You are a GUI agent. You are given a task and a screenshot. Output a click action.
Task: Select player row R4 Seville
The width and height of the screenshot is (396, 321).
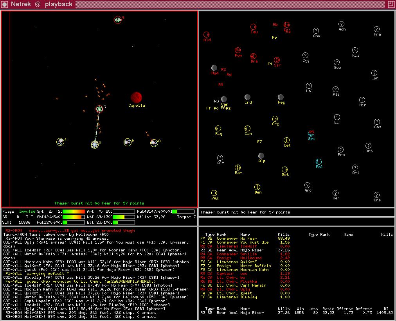point(245,254)
